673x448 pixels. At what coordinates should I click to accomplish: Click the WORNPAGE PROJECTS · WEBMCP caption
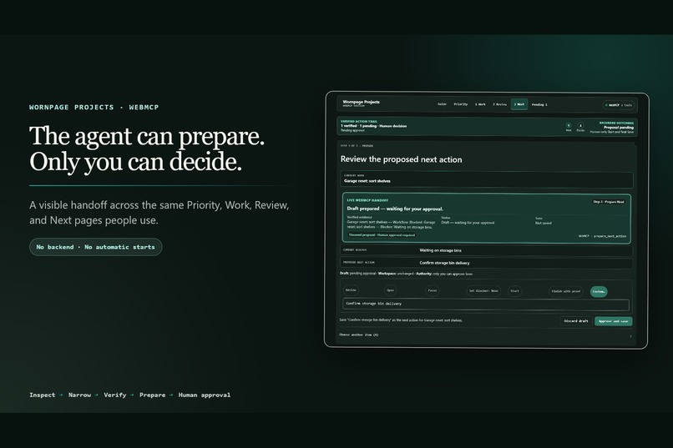coord(94,107)
